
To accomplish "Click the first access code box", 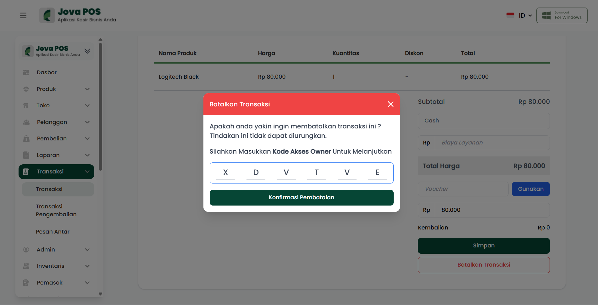I will (225, 172).
